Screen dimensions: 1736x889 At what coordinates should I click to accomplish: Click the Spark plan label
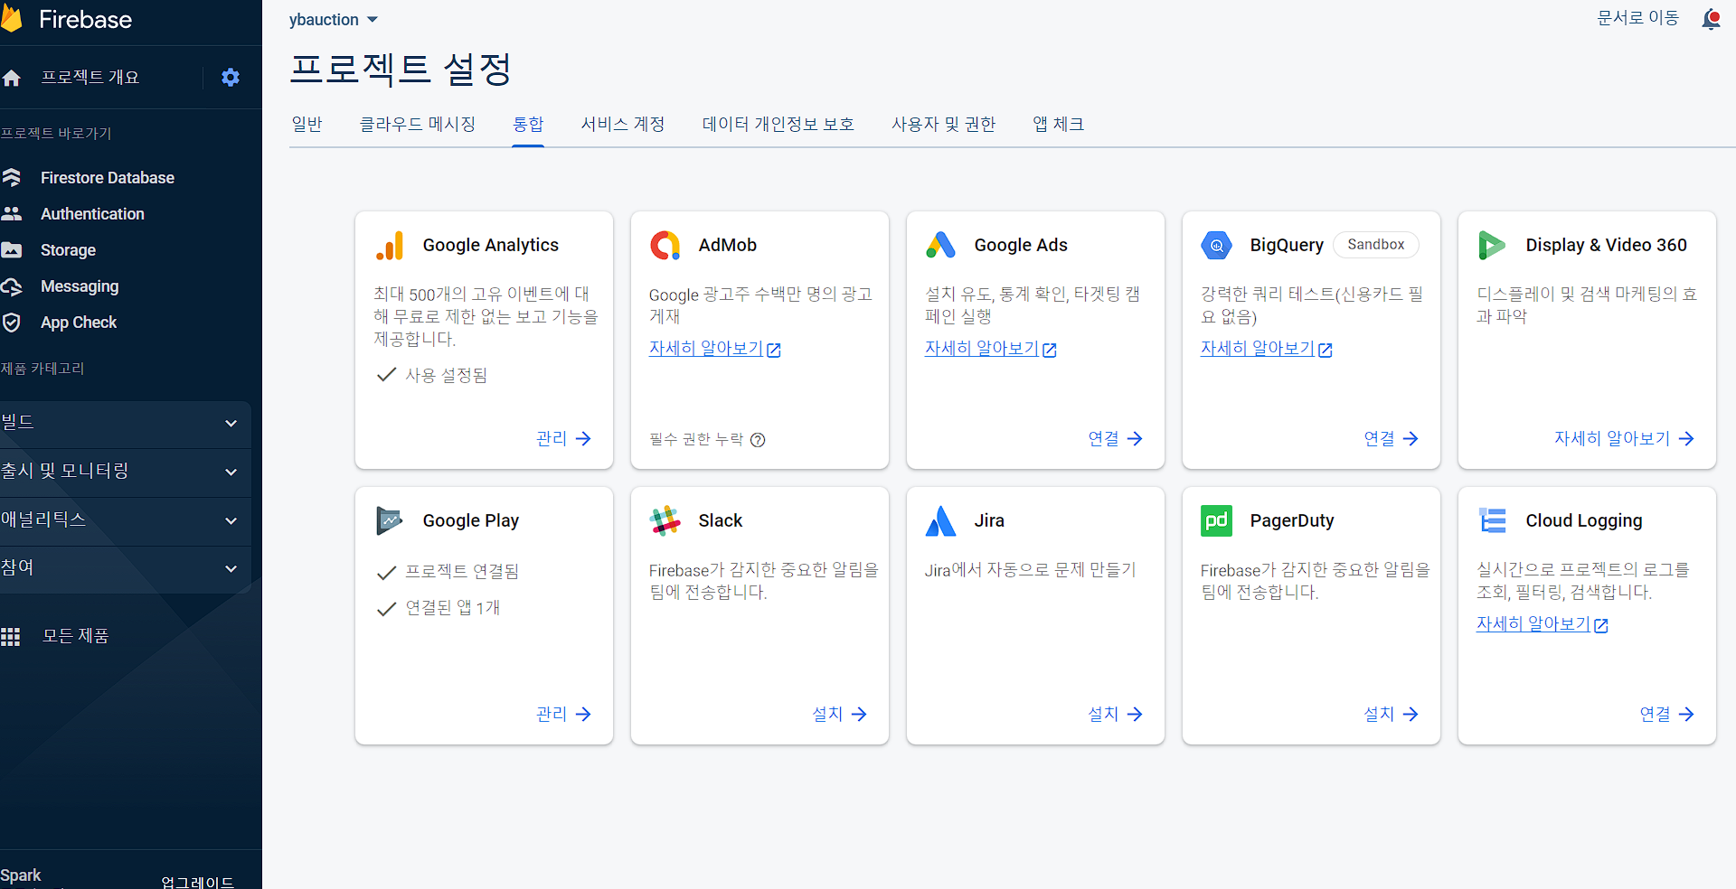tap(21, 875)
